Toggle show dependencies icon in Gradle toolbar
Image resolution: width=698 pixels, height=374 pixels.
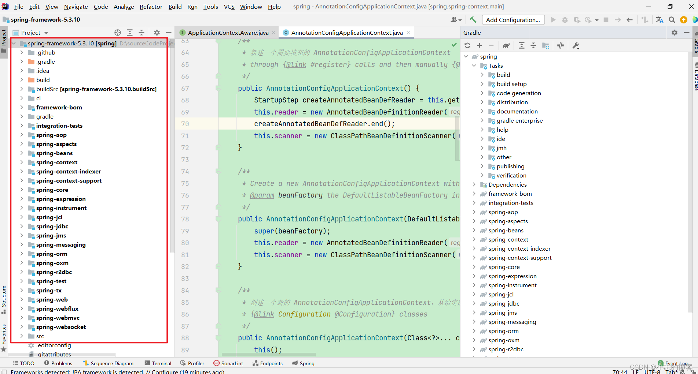pyautogui.click(x=545, y=45)
